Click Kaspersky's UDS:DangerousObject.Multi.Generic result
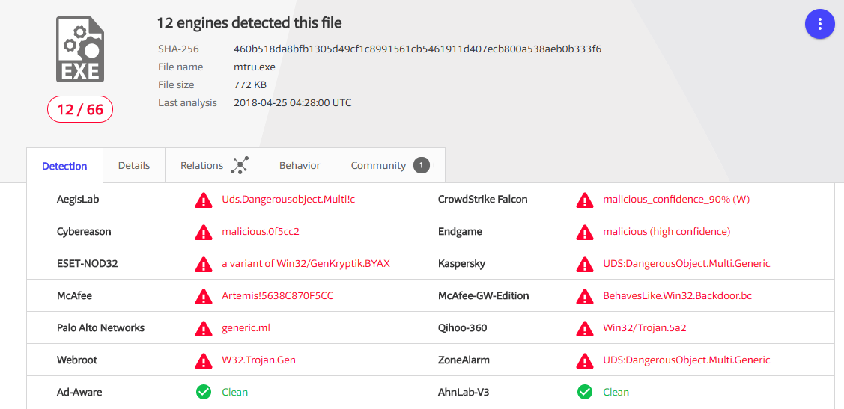This screenshot has height=409, width=844. coord(686,264)
